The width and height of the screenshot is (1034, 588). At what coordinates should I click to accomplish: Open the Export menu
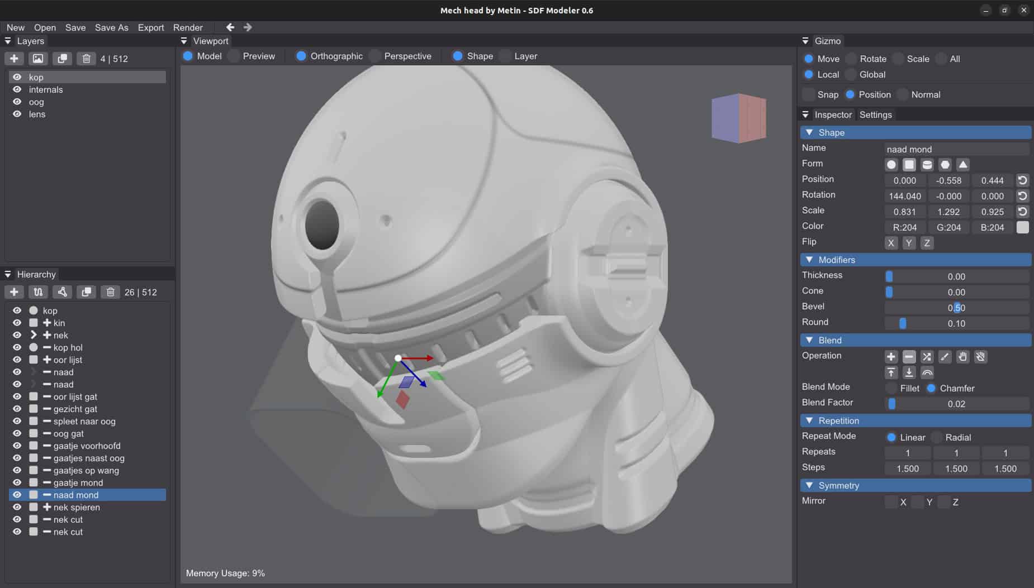pos(150,27)
